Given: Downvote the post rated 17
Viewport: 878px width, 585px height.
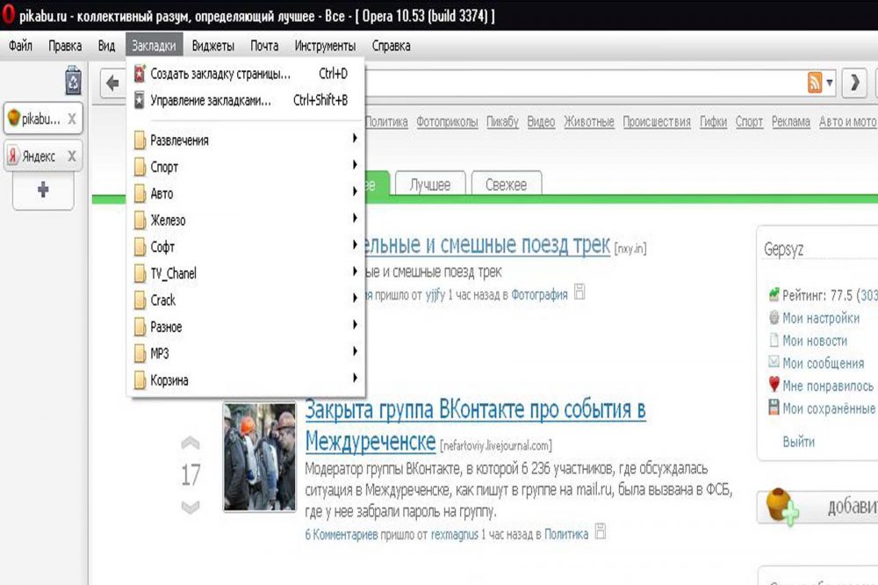Looking at the screenshot, I should click(x=191, y=507).
